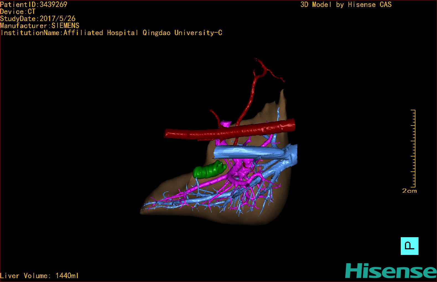Click the thin red artery branching upward
This screenshot has width=437, height=282.
pyautogui.click(x=251, y=96)
